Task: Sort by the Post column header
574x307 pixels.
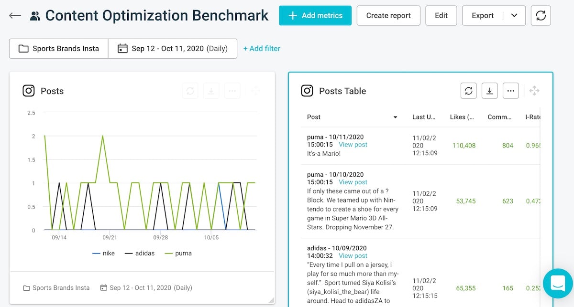Action: 314,117
